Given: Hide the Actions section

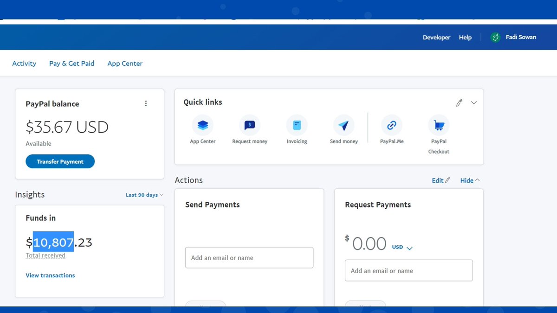Looking at the screenshot, I should [470, 180].
